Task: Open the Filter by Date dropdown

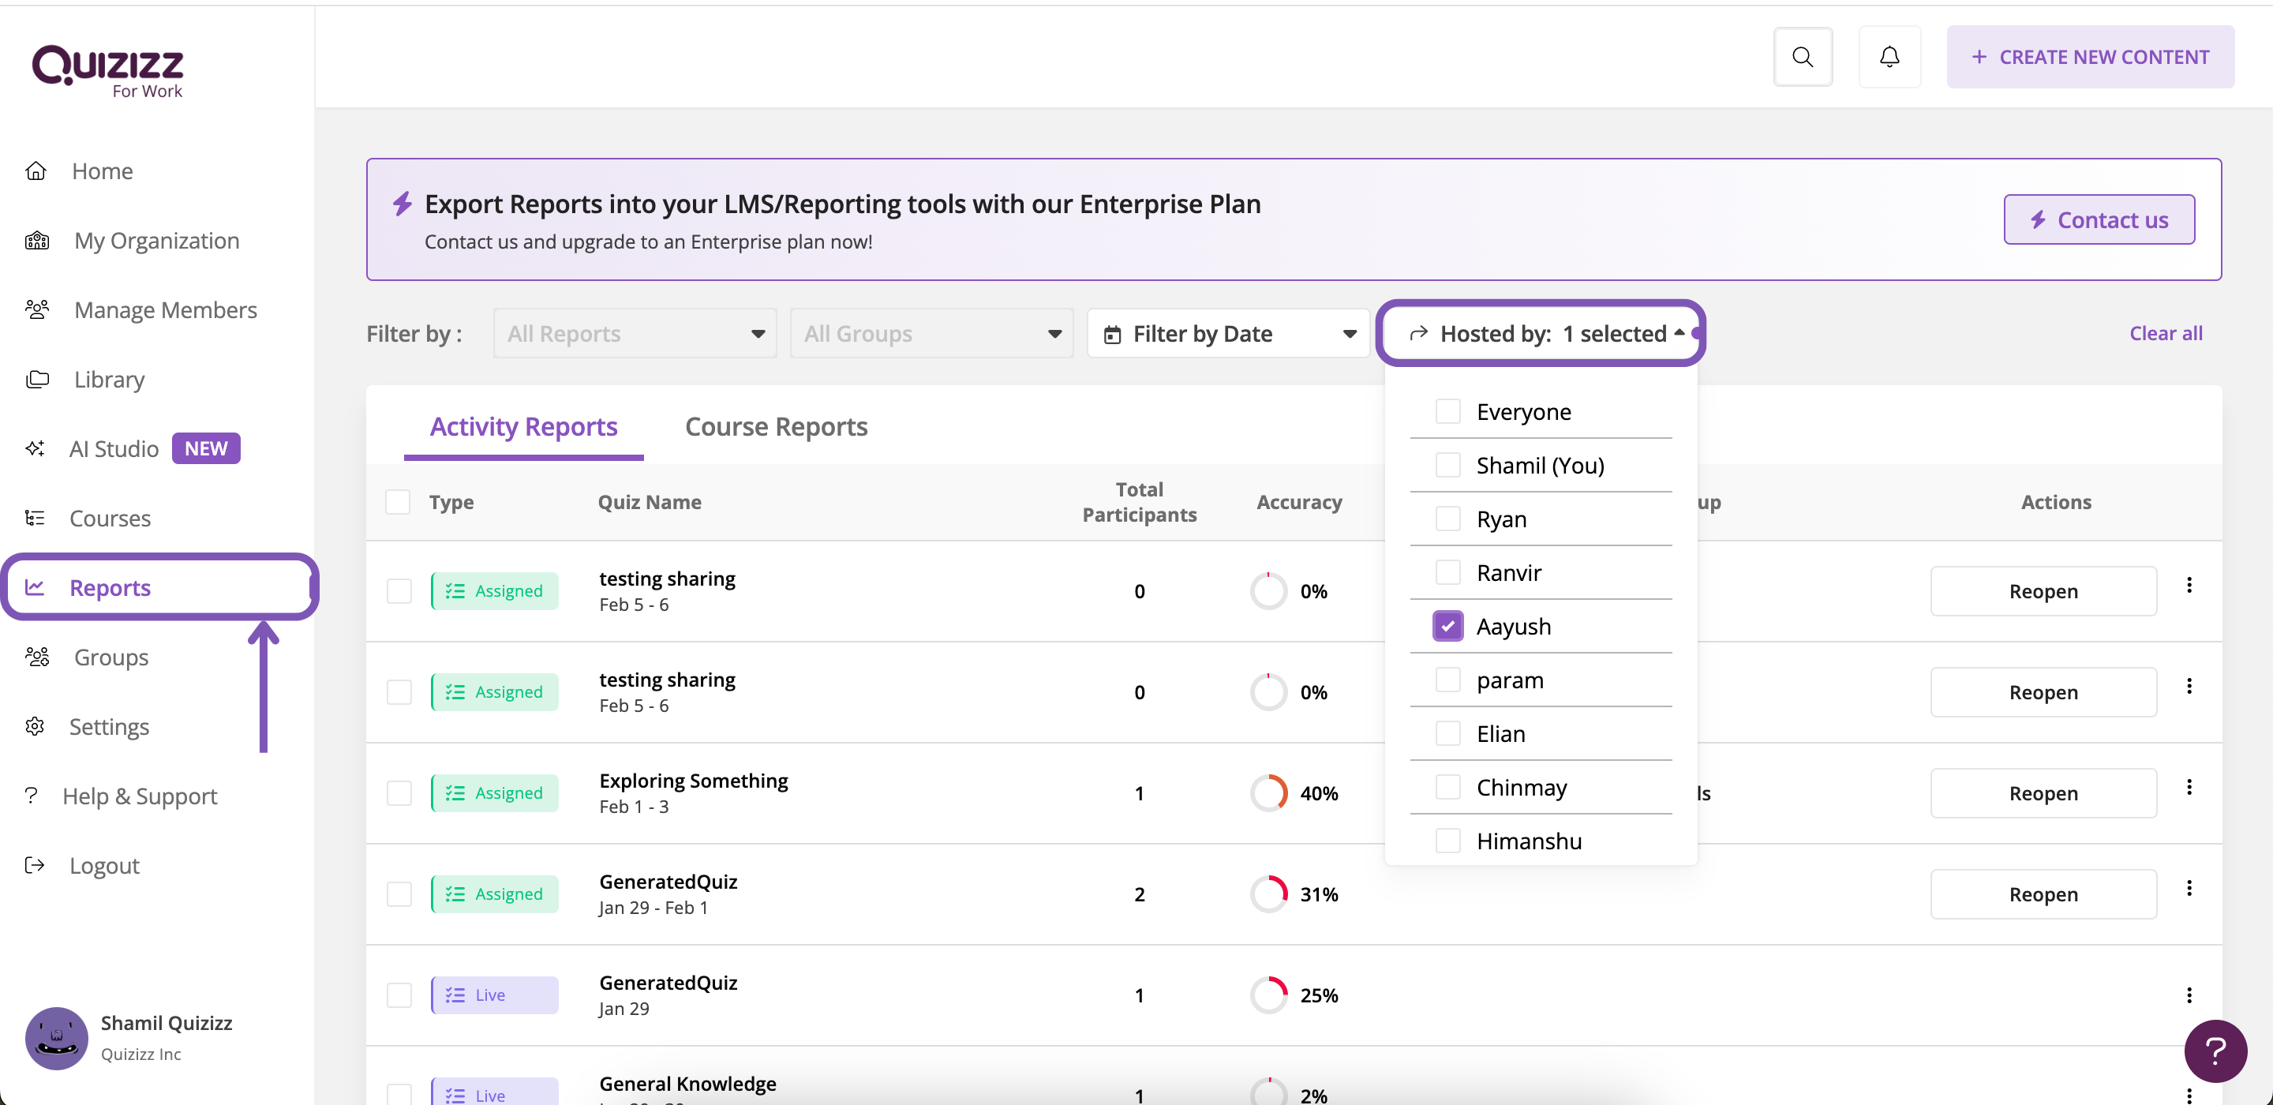Action: coord(1228,334)
